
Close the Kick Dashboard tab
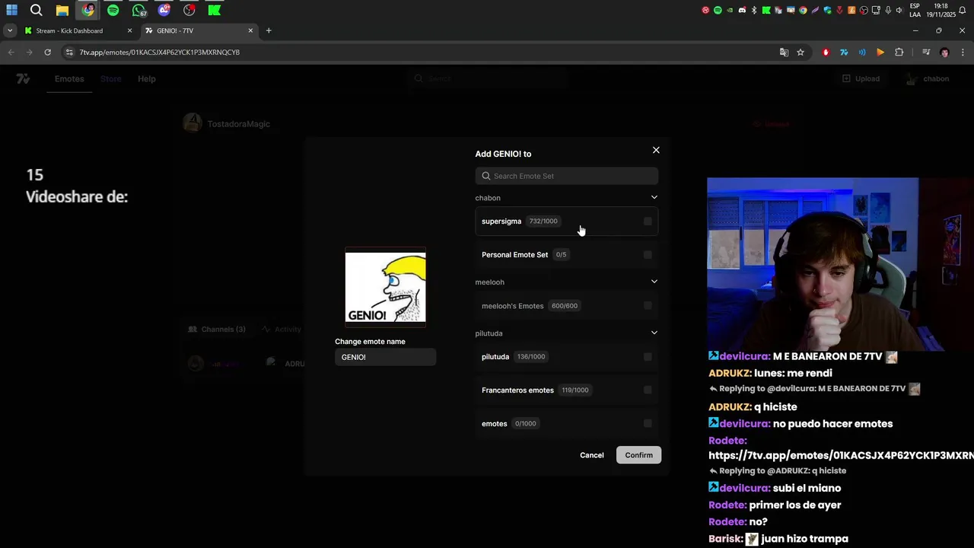coord(129,30)
